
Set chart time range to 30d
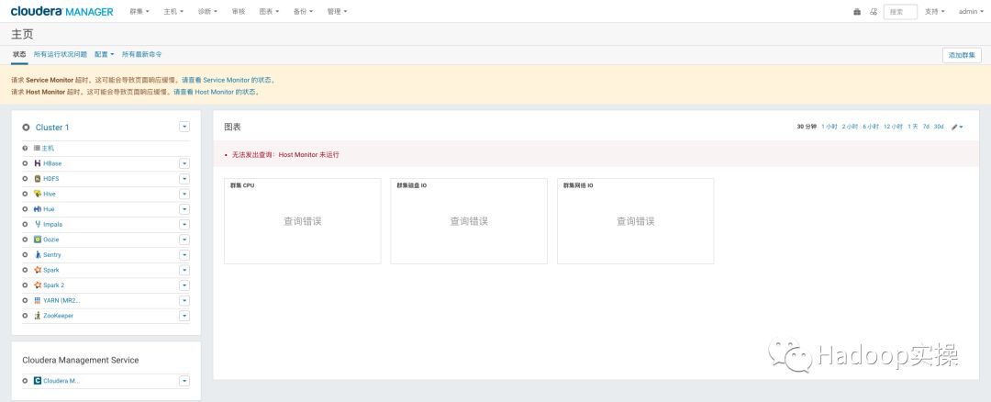tap(940, 127)
